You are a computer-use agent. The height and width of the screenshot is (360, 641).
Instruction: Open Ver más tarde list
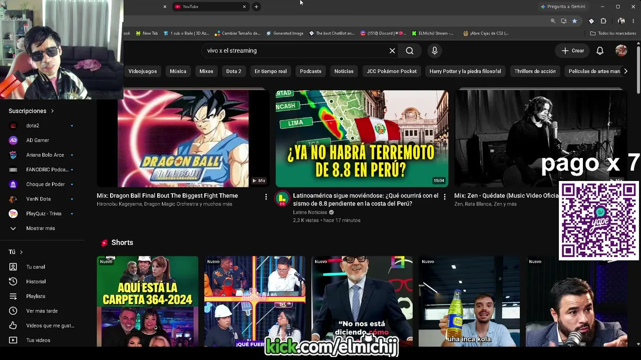click(x=42, y=311)
